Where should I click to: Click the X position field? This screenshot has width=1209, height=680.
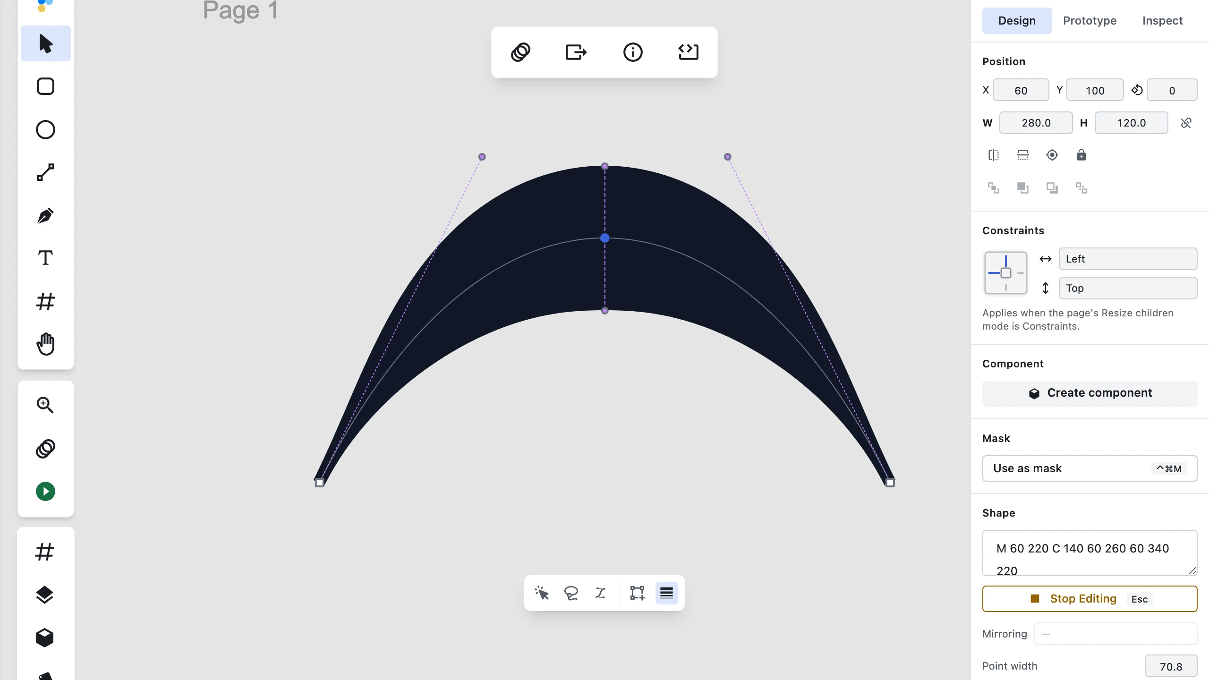coord(1021,90)
